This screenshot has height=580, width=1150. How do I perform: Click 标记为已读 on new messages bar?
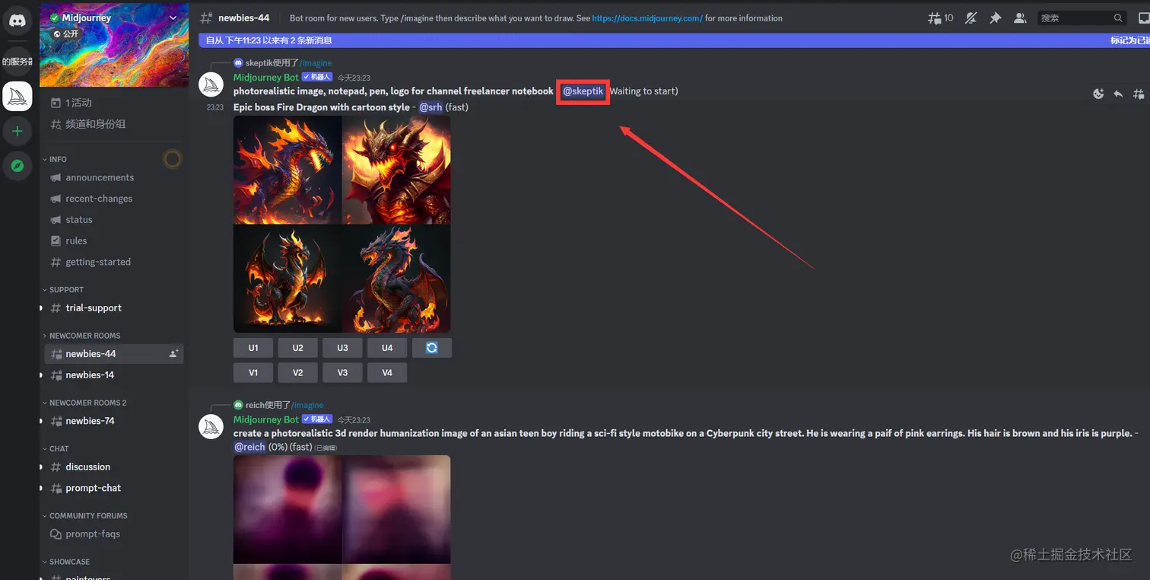1129,40
